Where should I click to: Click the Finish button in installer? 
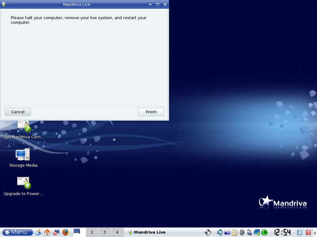pyautogui.click(x=151, y=112)
